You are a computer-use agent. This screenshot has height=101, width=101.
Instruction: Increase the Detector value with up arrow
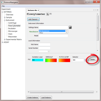[x=85, y=59]
